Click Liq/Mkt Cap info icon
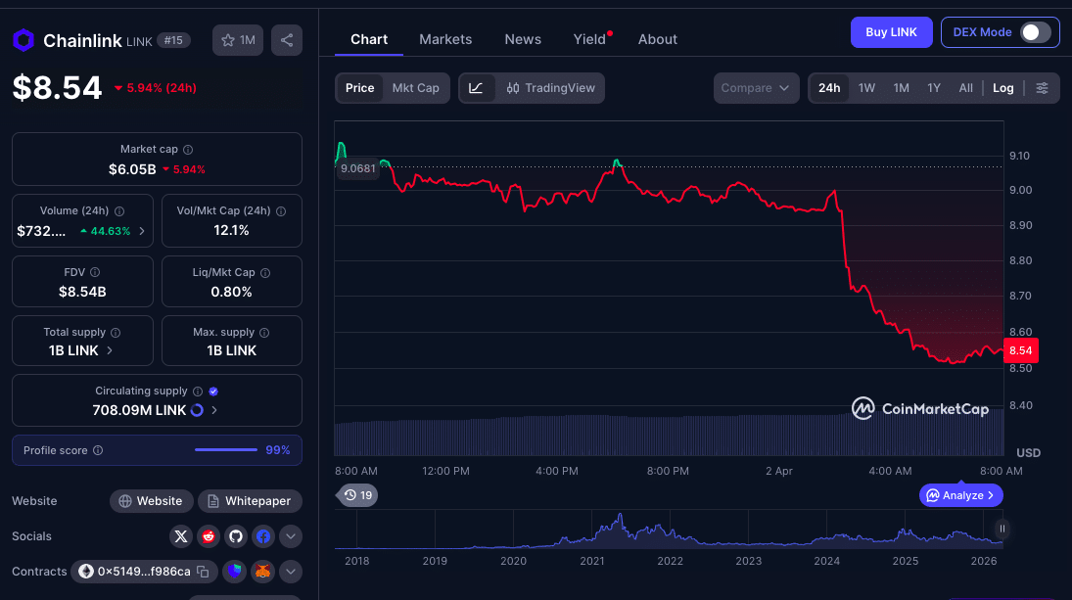The width and height of the screenshot is (1072, 600). (265, 273)
